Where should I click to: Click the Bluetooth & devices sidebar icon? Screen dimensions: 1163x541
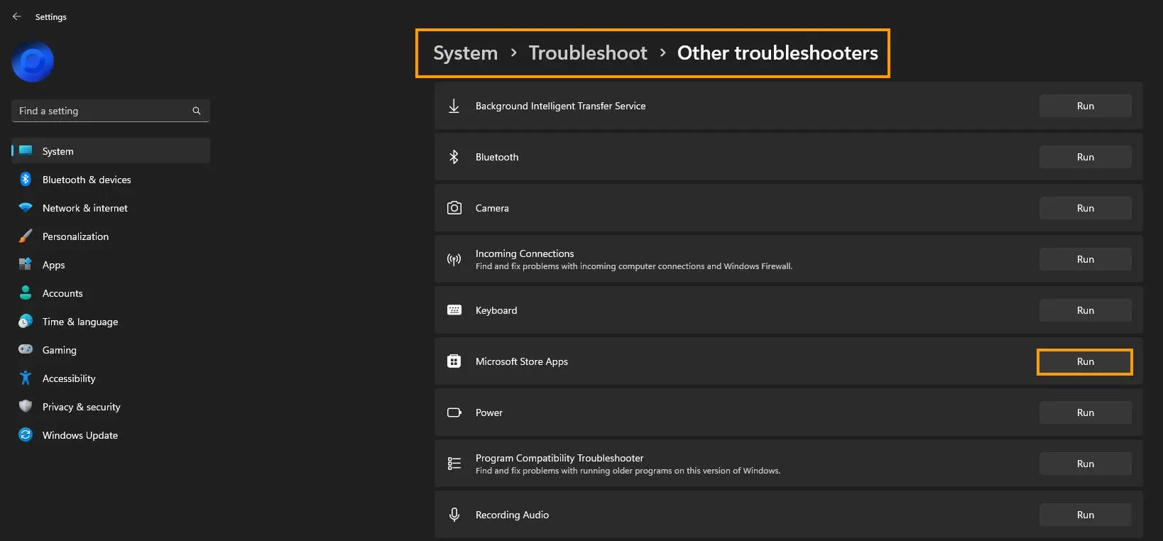26,179
